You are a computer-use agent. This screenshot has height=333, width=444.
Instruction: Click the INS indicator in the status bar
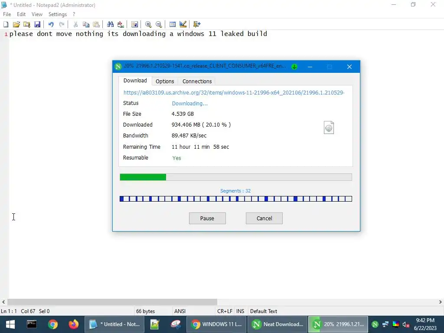point(240,311)
